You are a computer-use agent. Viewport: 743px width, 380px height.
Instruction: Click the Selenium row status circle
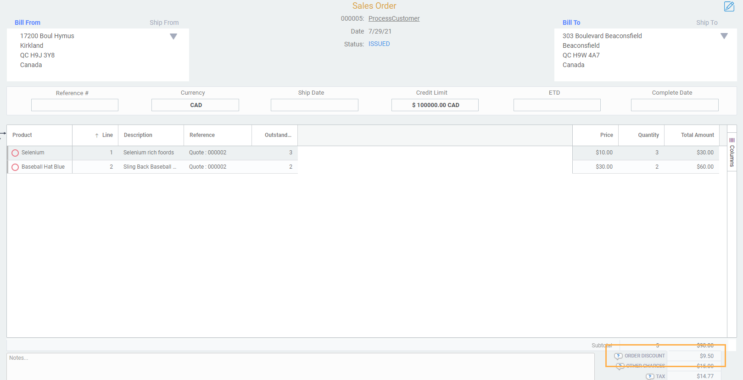coord(15,153)
